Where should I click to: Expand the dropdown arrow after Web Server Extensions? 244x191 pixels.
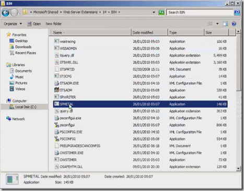[x=100, y=12]
